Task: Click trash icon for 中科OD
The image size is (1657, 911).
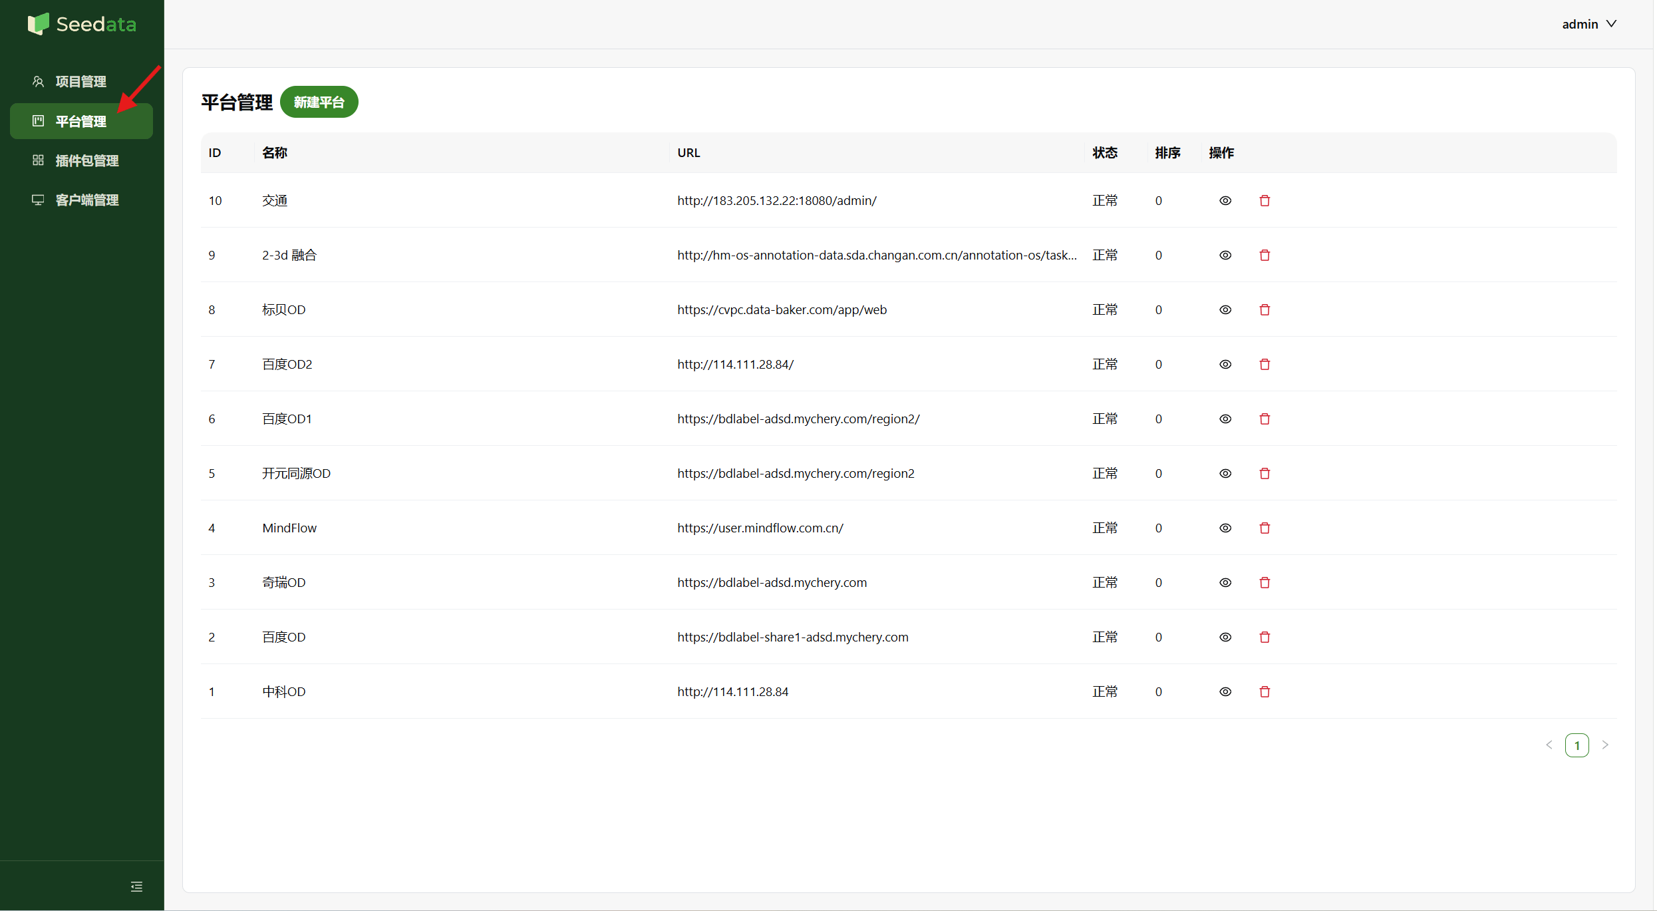Action: coord(1265,691)
